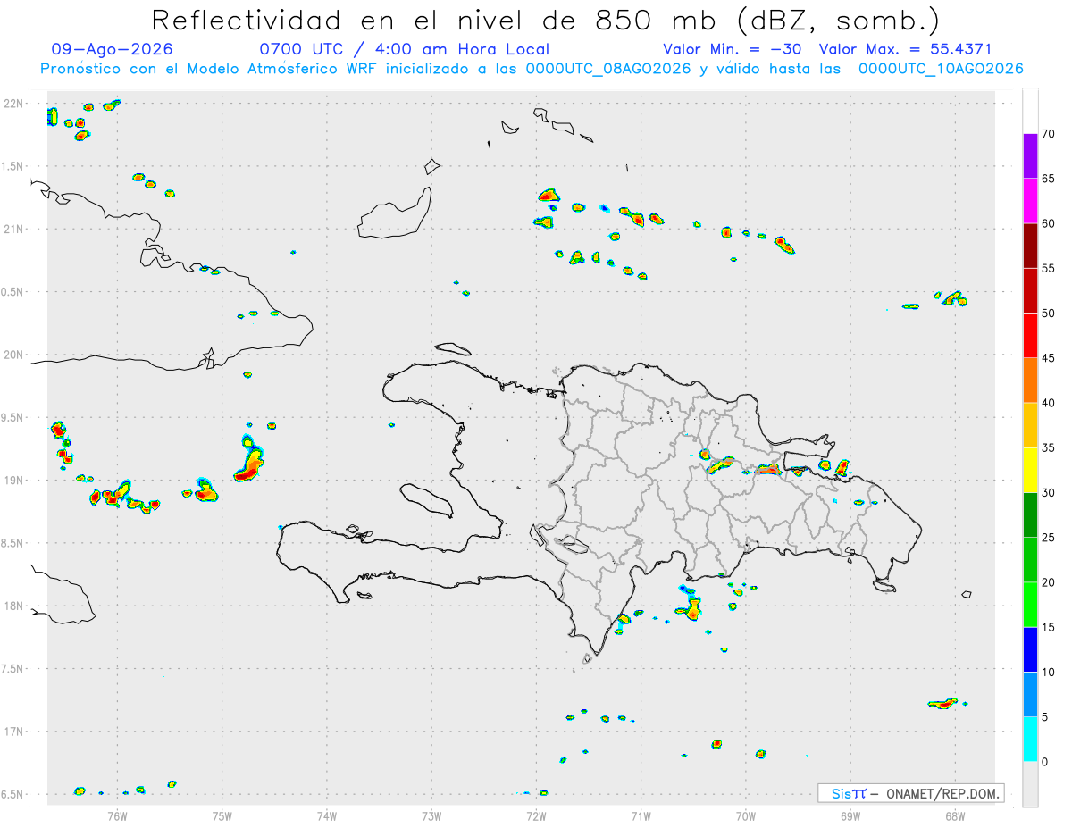Click the '45' colorbar scale label
This screenshot has height=828, width=1072.
coord(1048,358)
